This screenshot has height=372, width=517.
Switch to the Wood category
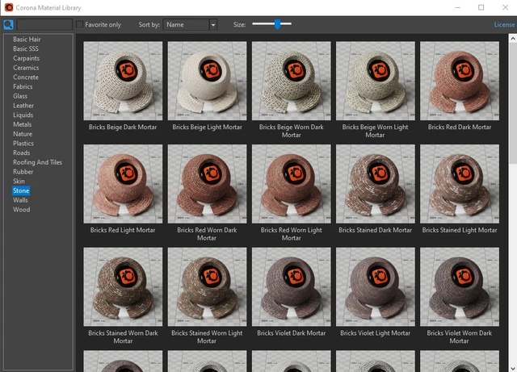[21, 210]
